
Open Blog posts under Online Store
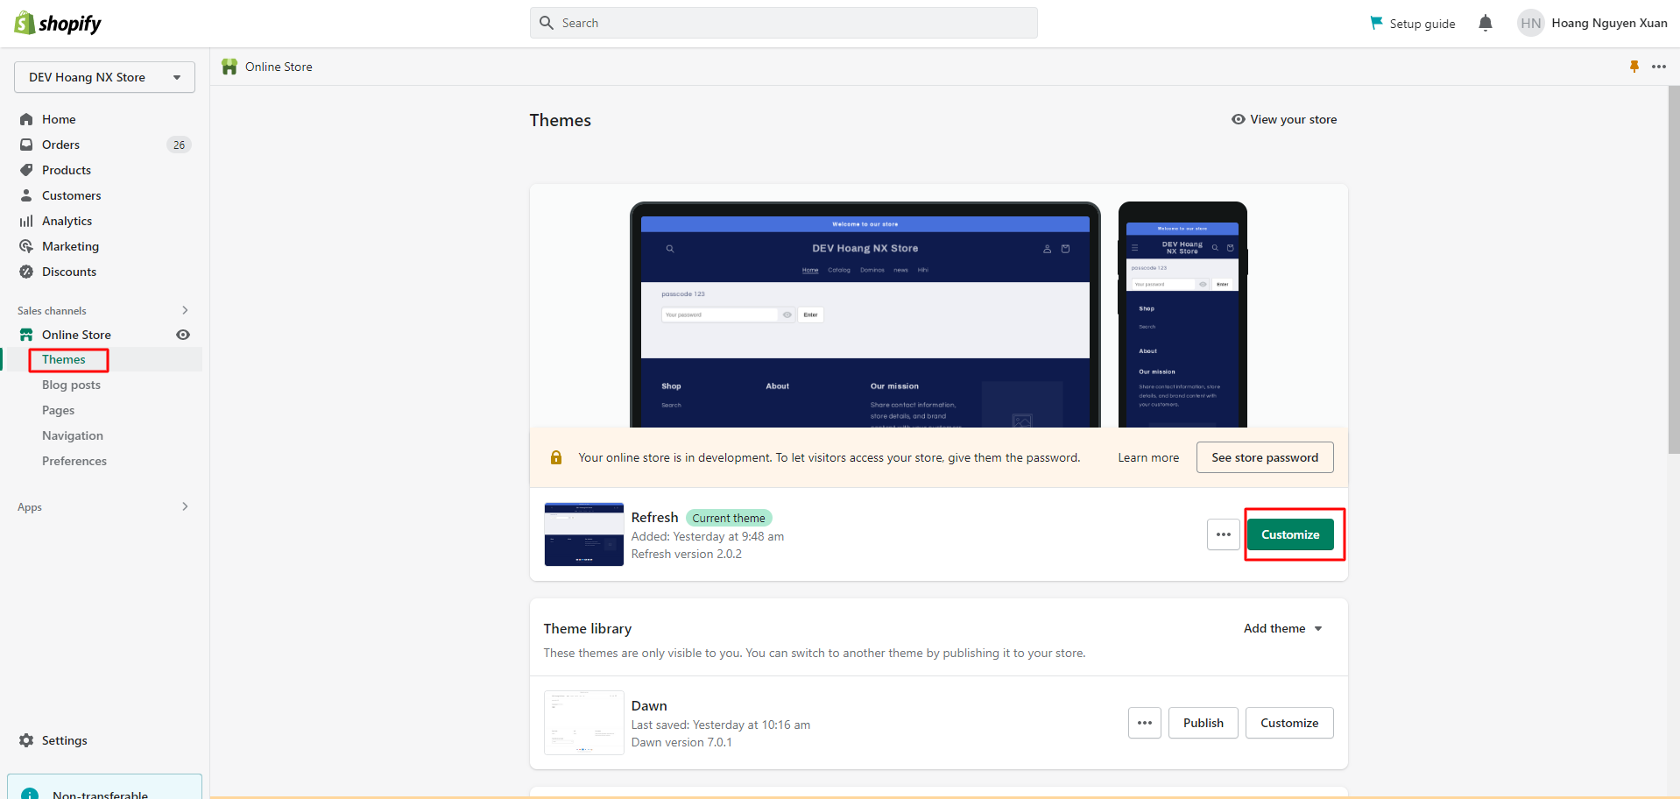pos(71,385)
